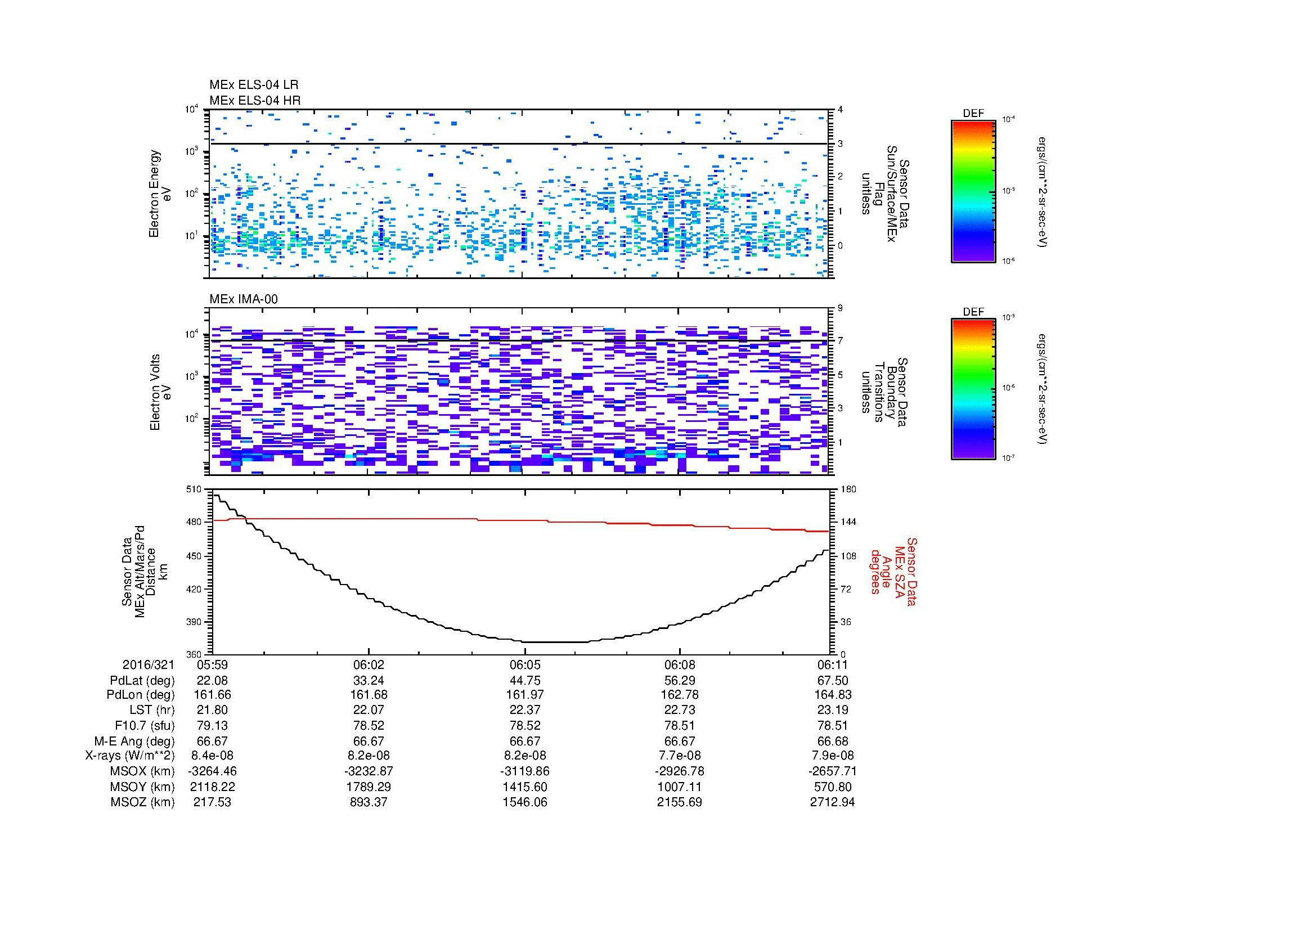Screen dimensions: 1316x930
Task: Click the 06:02 time tick label
Action: [x=369, y=664]
